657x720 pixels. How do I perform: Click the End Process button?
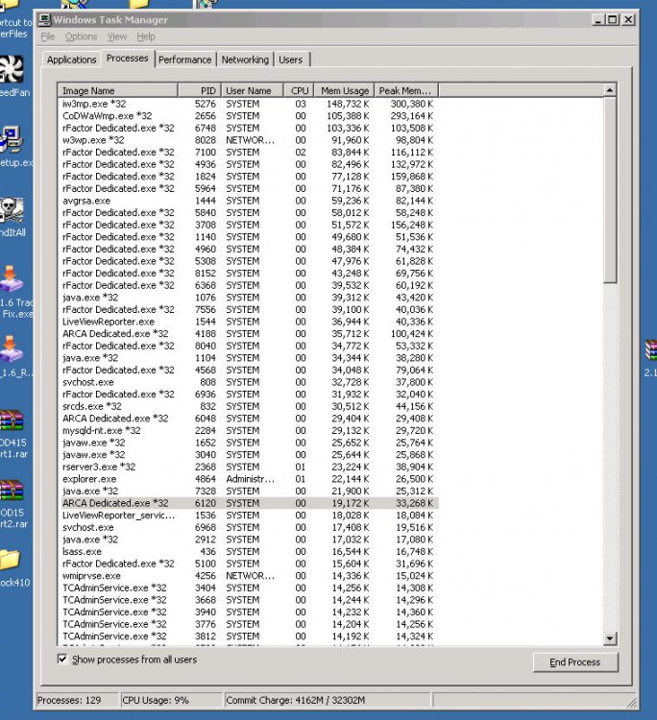(x=575, y=662)
